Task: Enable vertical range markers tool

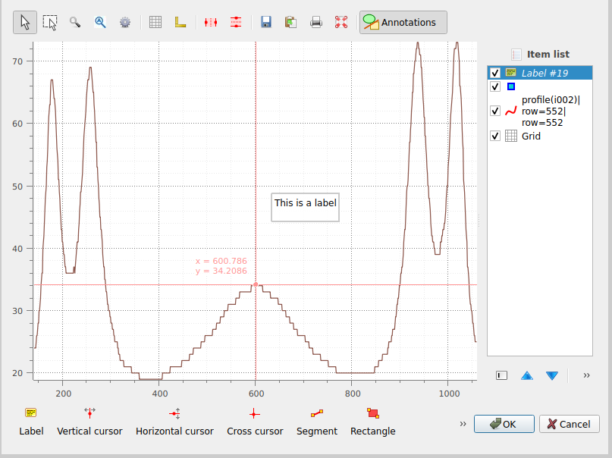Action: point(211,22)
